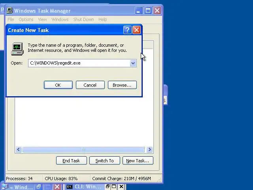Open the Options menu in Task Manager
This screenshot has height=190, width=253.
(x=26, y=19)
